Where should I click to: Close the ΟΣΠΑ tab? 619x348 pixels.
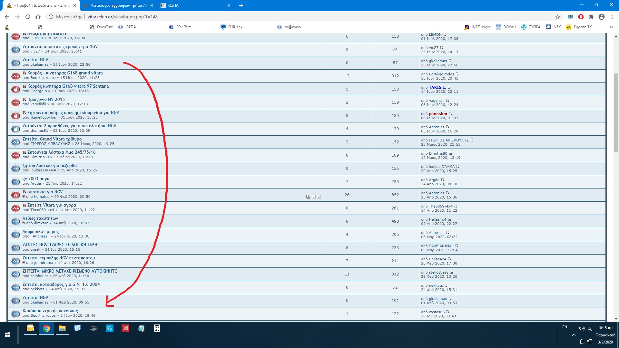point(229,5)
